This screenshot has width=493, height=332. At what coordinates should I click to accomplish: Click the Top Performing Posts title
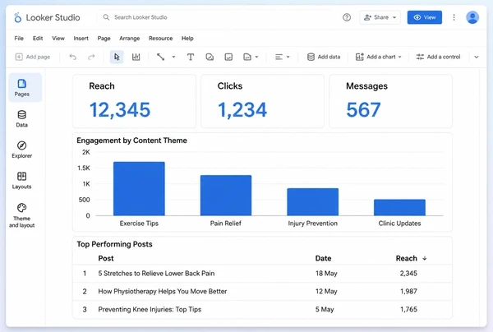114,244
